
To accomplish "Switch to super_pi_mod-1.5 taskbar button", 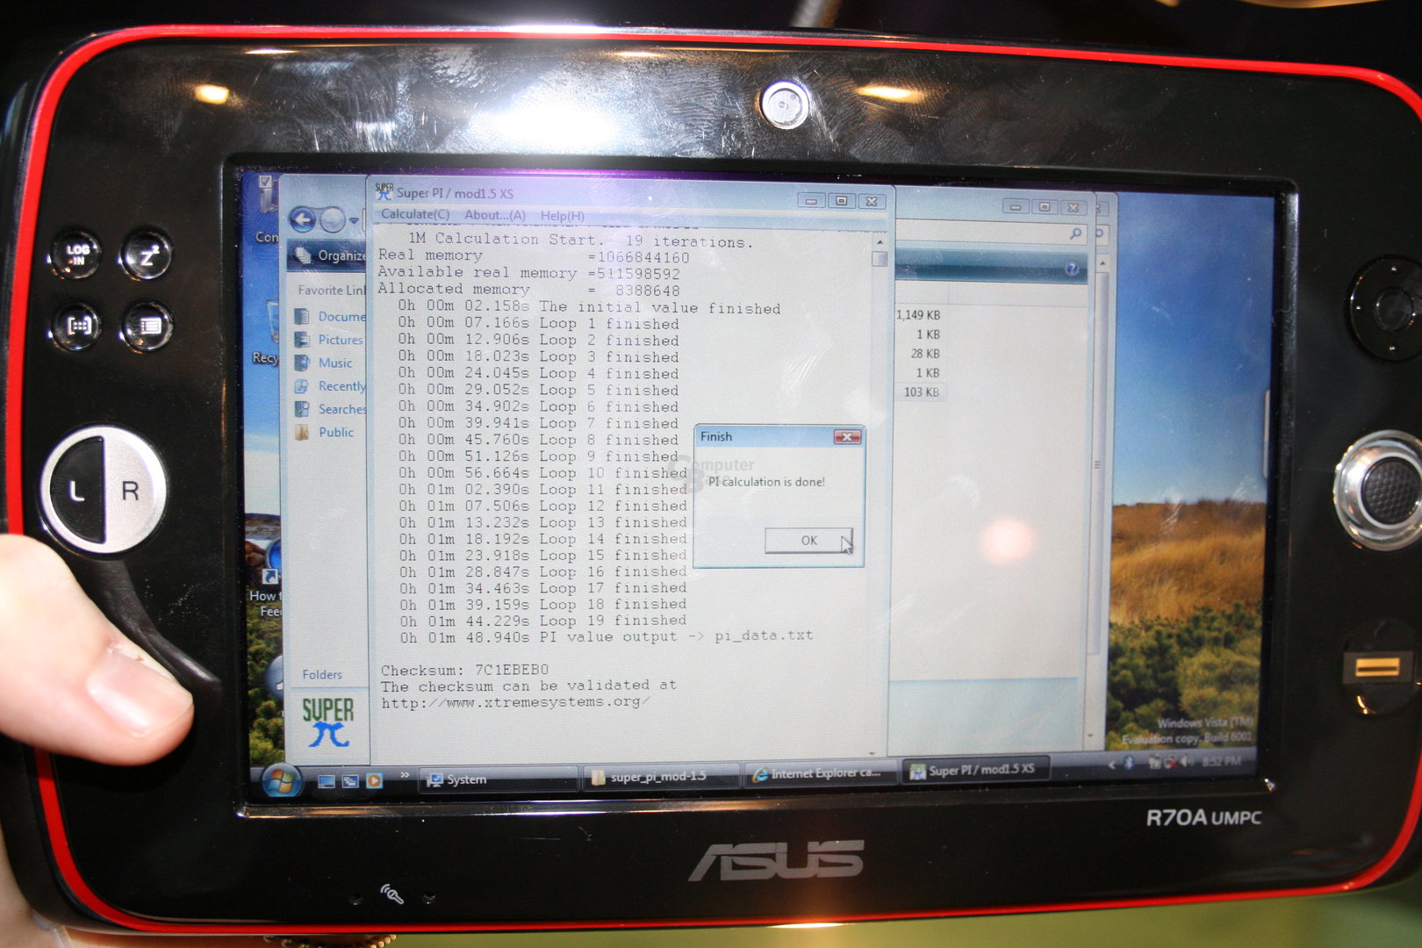I will (663, 776).
